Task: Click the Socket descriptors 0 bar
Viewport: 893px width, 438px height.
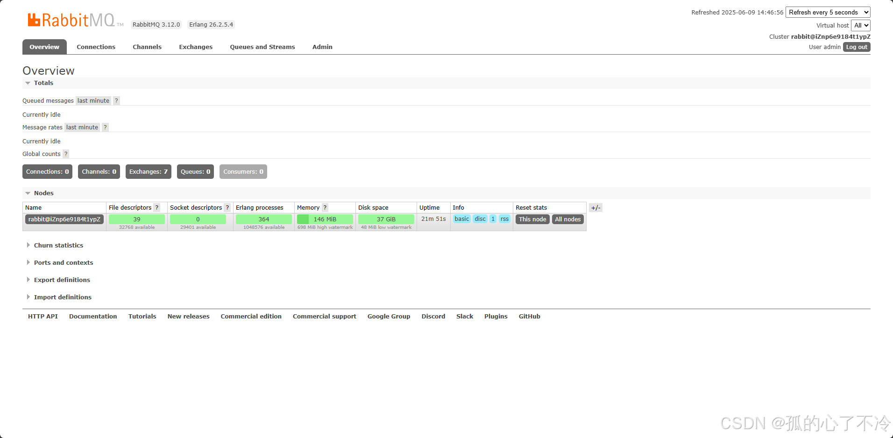Action: pos(198,219)
